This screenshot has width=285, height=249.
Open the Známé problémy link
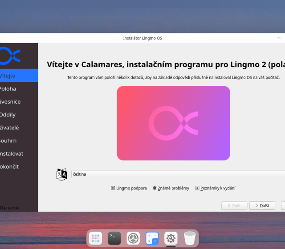coord(171,188)
